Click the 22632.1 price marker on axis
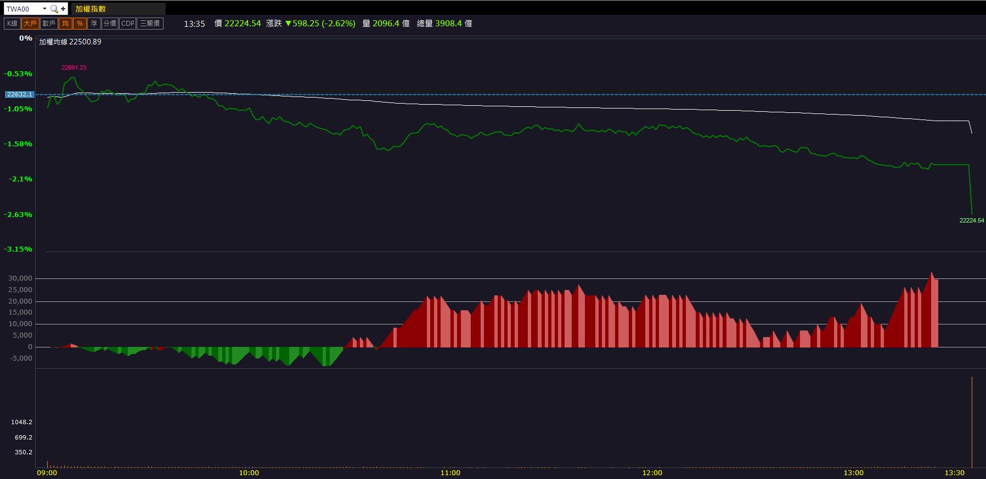This screenshot has width=986, height=479. [x=19, y=94]
